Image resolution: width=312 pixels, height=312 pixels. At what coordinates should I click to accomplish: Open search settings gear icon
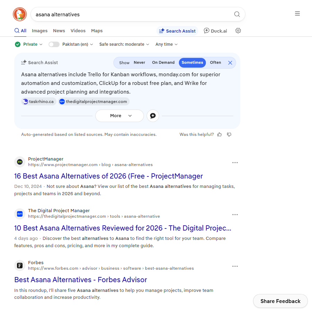coord(238,31)
